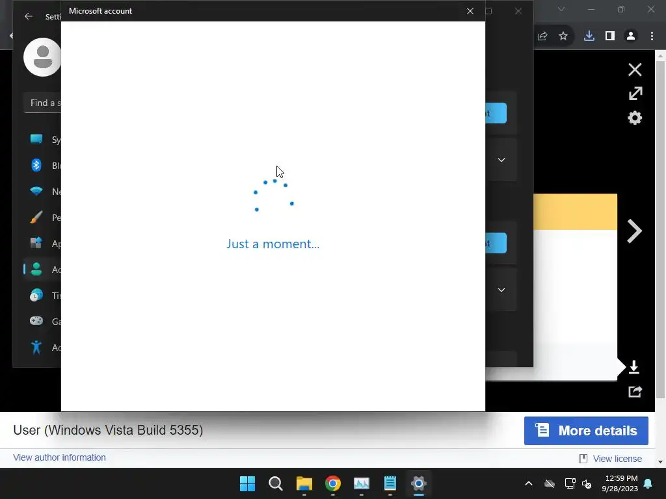This screenshot has width=666, height=499.
Task: Open Time & language clock icon in Settings
Action: point(36,295)
